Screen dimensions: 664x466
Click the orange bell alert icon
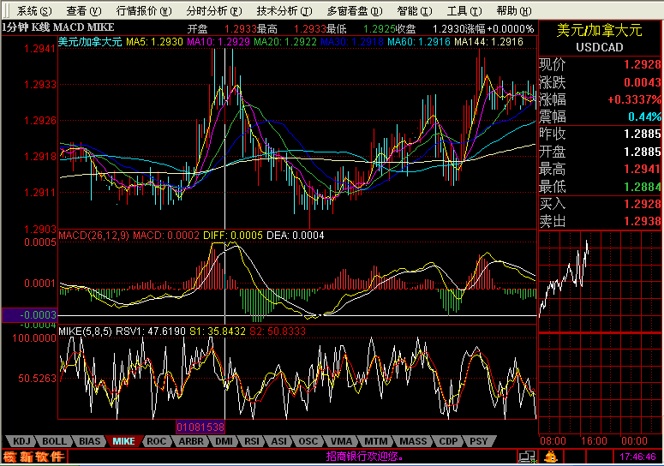click(x=551, y=457)
